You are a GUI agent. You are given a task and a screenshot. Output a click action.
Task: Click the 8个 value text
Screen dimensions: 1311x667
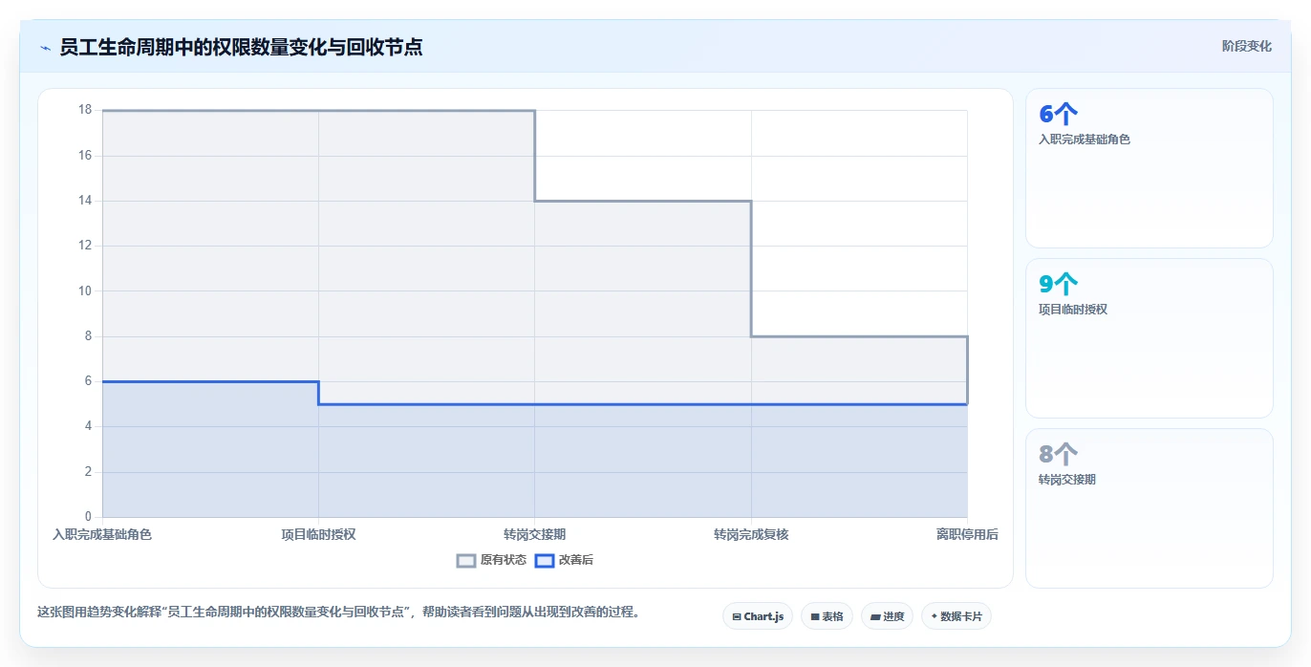click(1058, 455)
